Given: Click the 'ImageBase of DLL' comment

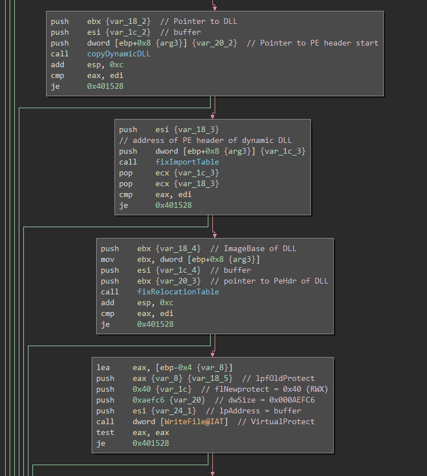Looking at the screenshot, I should (253, 249).
